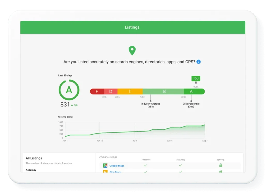265x195 pixels.
Task: Click the YOU marker badge
Action: 196,78
